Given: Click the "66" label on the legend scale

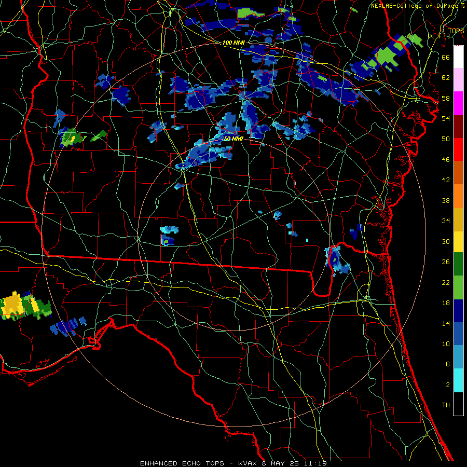Looking at the screenshot, I should pyautogui.click(x=446, y=57).
